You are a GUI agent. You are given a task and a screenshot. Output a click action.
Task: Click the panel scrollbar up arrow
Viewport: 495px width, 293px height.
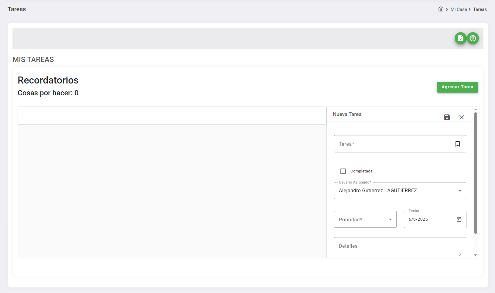point(476,109)
